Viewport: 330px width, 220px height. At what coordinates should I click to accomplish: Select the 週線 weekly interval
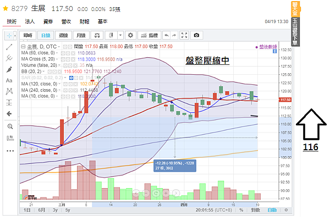63,35
